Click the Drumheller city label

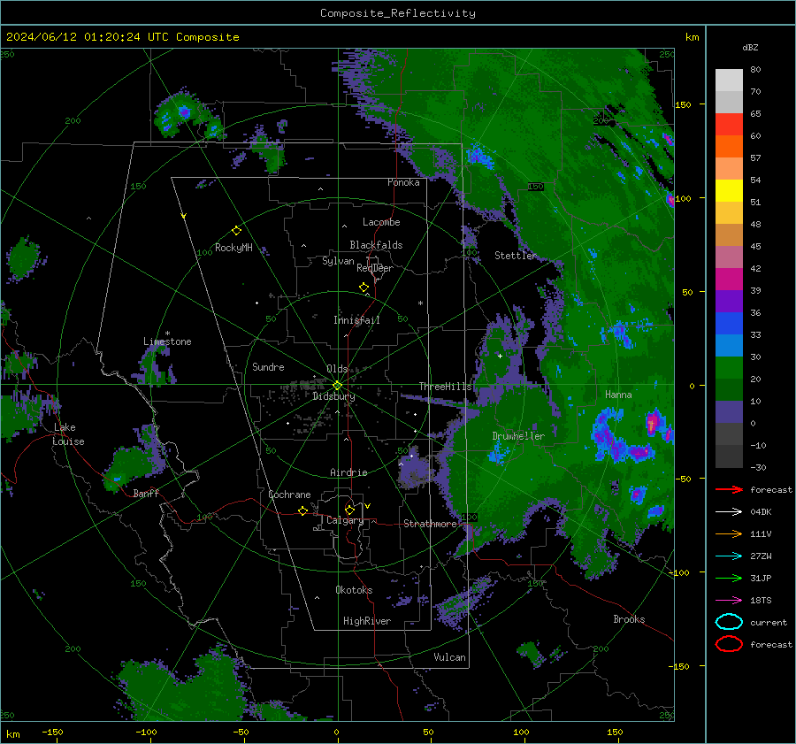518,436
